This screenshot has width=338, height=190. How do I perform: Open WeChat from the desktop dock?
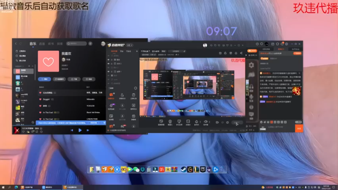(x=136, y=170)
